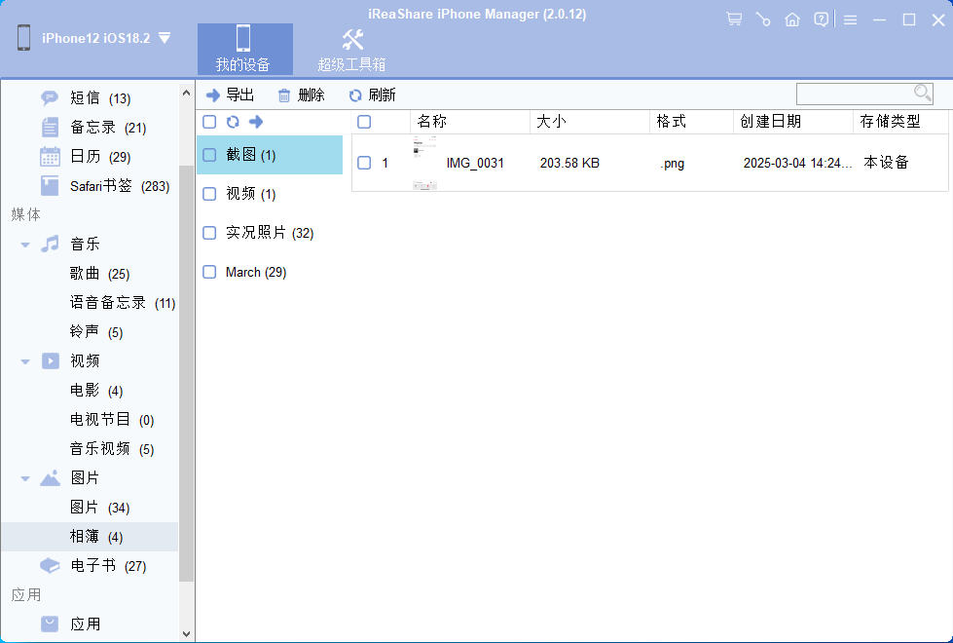The height and width of the screenshot is (643, 953).
Task: Tick the select-all albums checkbox
Action: pos(209,122)
